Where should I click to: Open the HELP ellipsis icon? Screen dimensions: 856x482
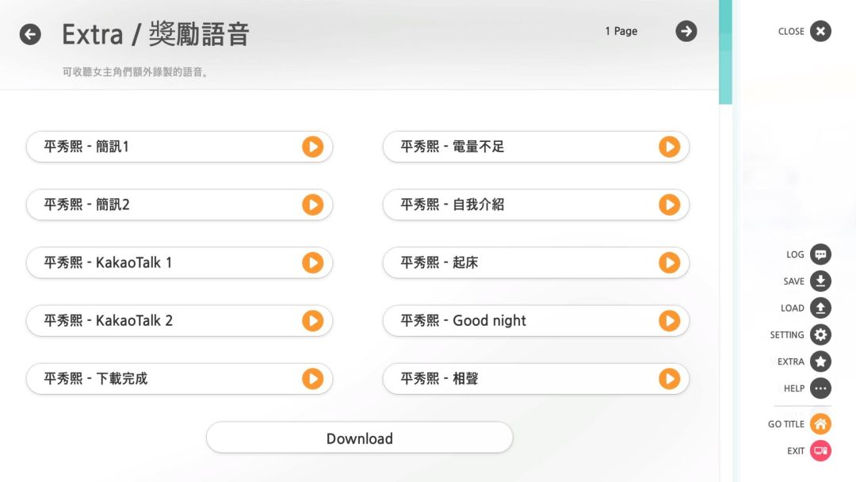pos(820,388)
